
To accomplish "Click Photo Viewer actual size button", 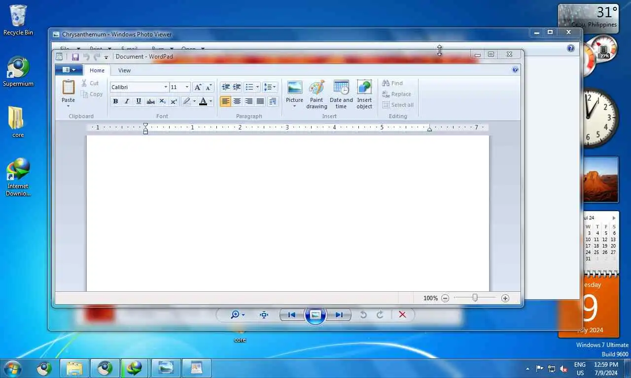I will (x=264, y=315).
